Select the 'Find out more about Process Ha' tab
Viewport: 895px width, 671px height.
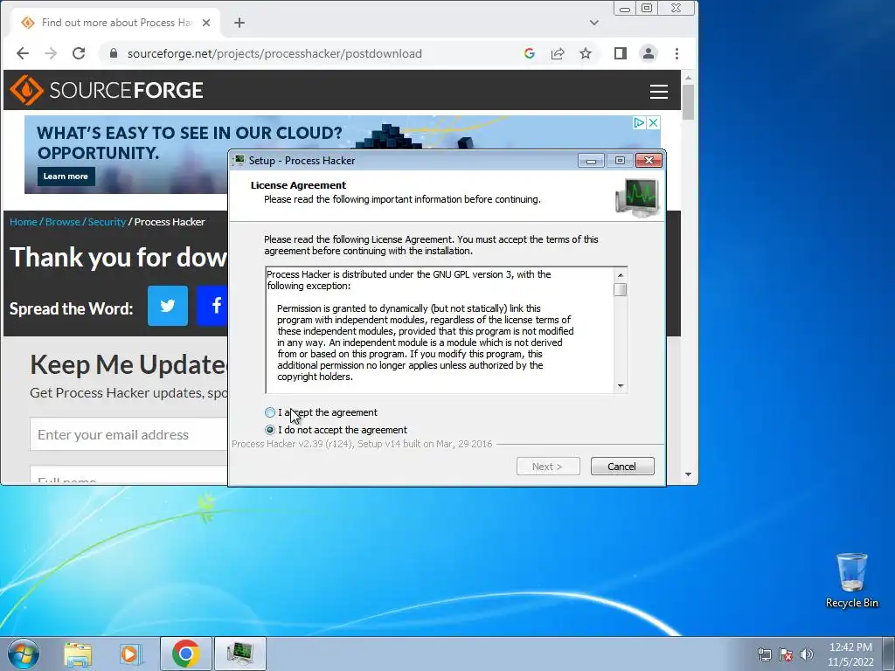click(115, 23)
